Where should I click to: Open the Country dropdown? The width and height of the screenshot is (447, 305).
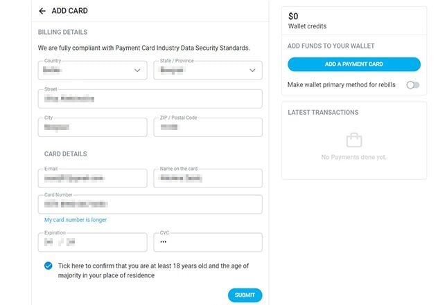pos(93,70)
